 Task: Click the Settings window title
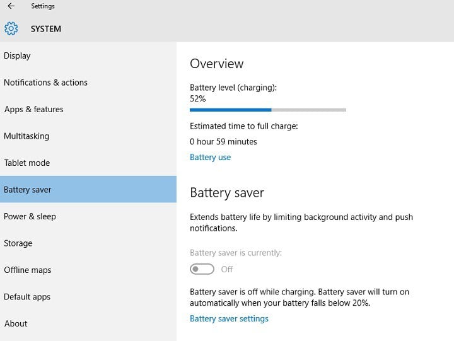(x=43, y=6)
